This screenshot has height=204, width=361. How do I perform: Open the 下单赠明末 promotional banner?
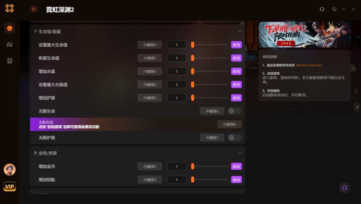pyautogui.click(x=305, y=35)
